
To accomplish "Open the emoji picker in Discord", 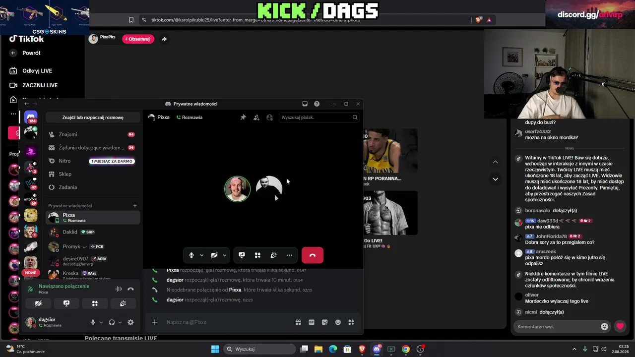I will click(x=338, y=322).
